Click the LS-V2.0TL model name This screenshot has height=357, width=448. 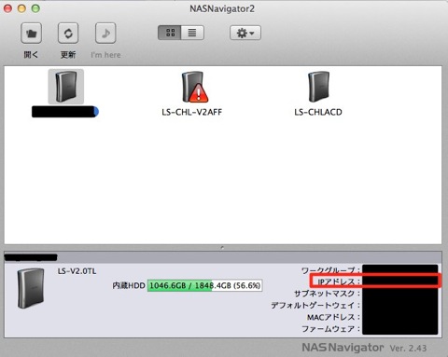coord(77,271)
